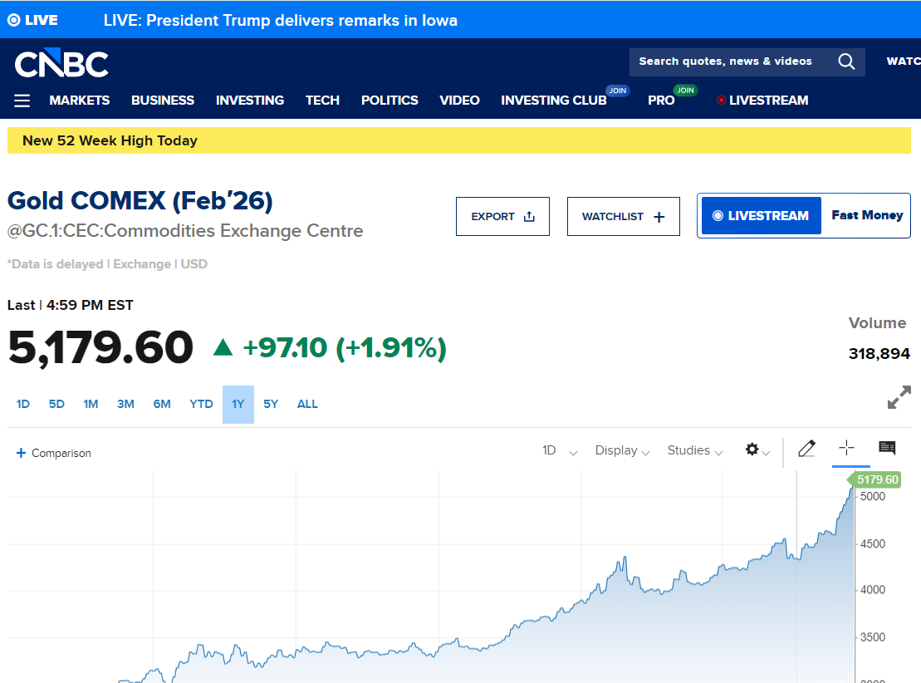The height and width of the screenshot is (683, 921).
Task: Open the POLITICS menu
Action: tap(389, 101)
